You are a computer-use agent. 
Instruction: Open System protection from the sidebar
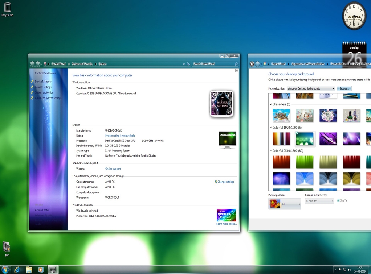click(44, 92)
